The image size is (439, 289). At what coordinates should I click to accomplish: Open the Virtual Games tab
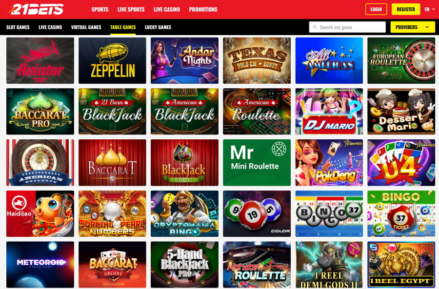(x=86, y=27)
